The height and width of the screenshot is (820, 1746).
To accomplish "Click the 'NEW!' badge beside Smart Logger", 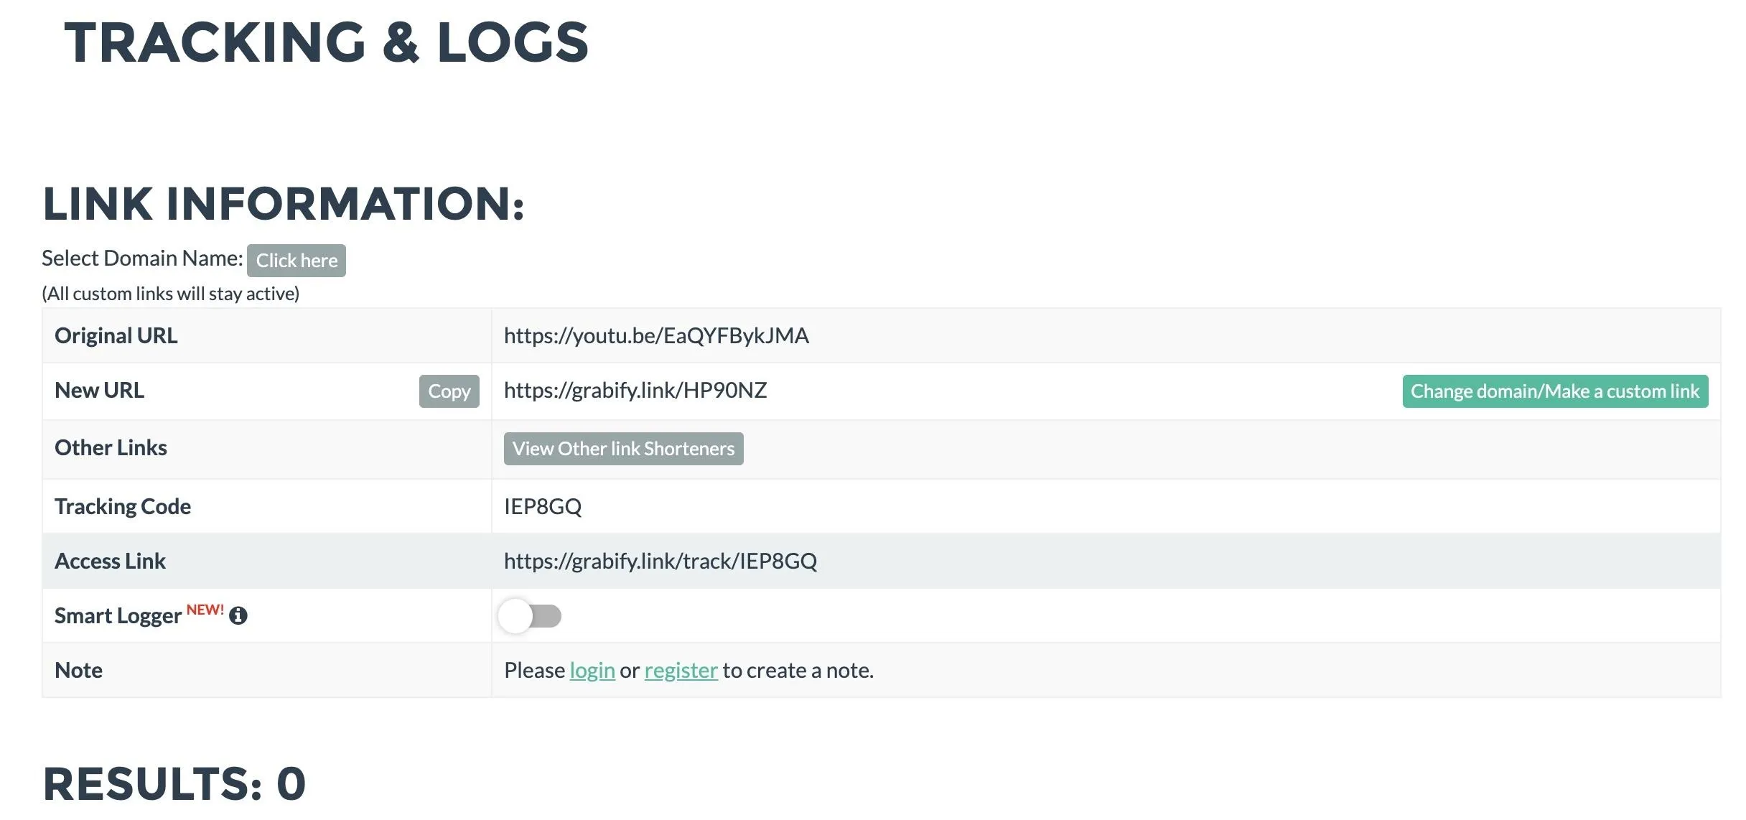I will click(x=205, y=610).
